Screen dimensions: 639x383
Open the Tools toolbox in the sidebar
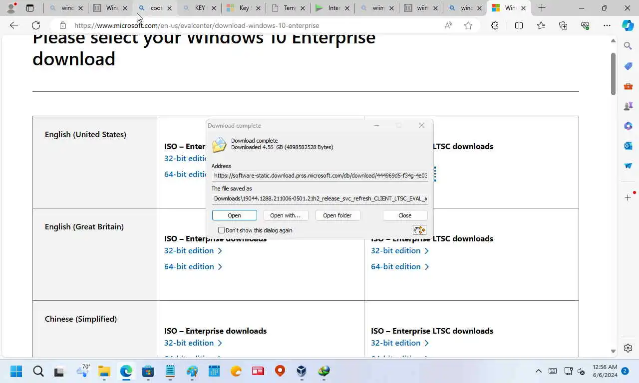click(x=628, y=86)
